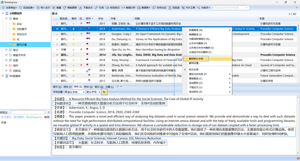This screenshot has width=300, height=161.
Task: Click the purple-red attachment marker in the 2013 first row
Action: point(88,23)
